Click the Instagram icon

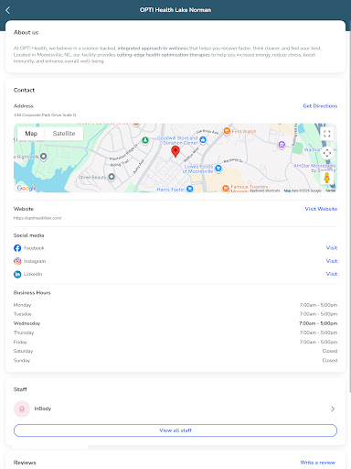(17, 261)
